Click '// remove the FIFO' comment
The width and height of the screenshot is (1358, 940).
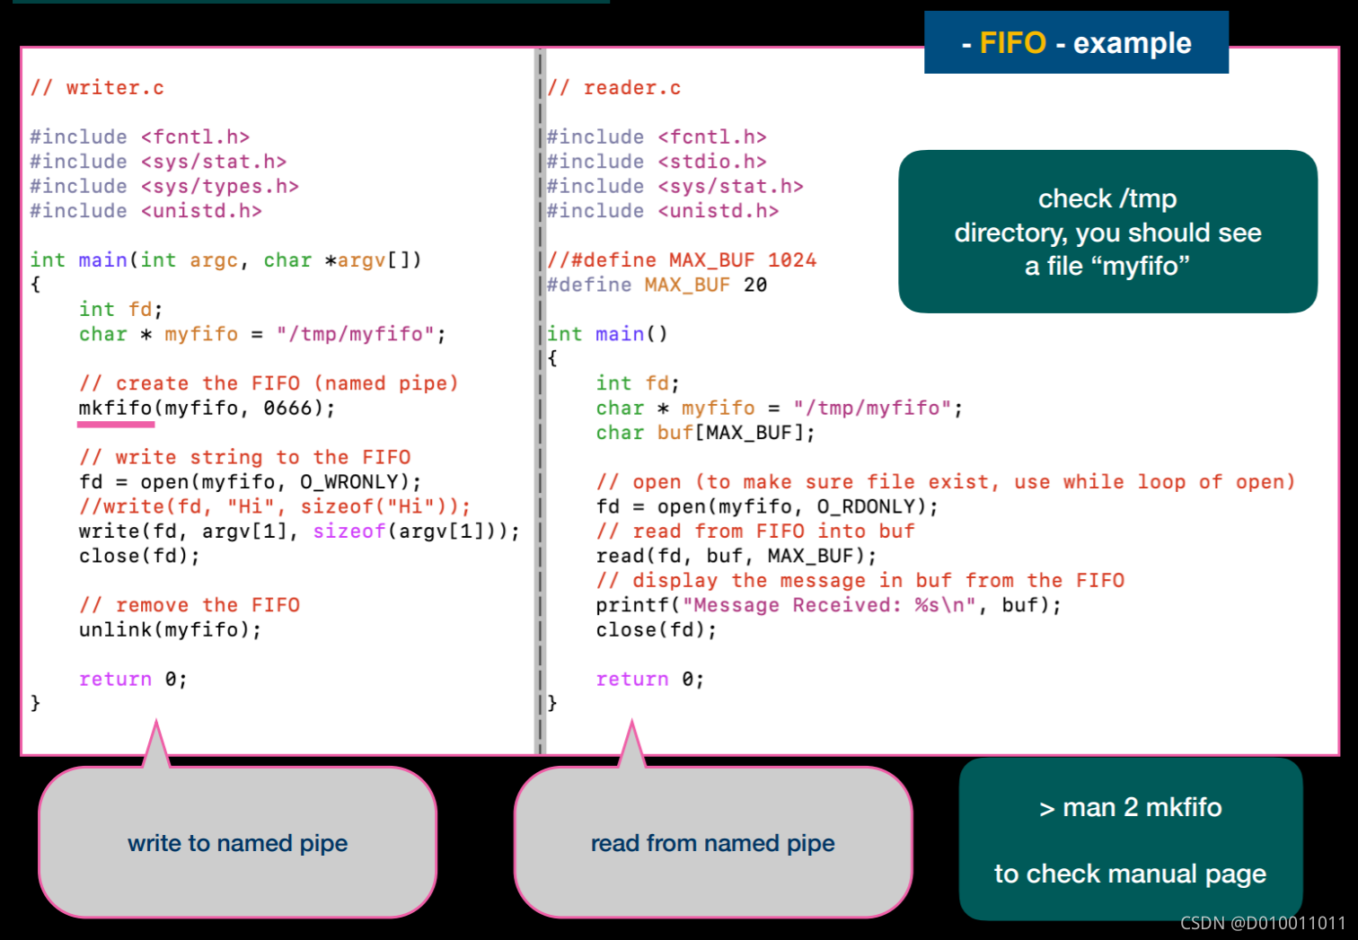(190, 605)
